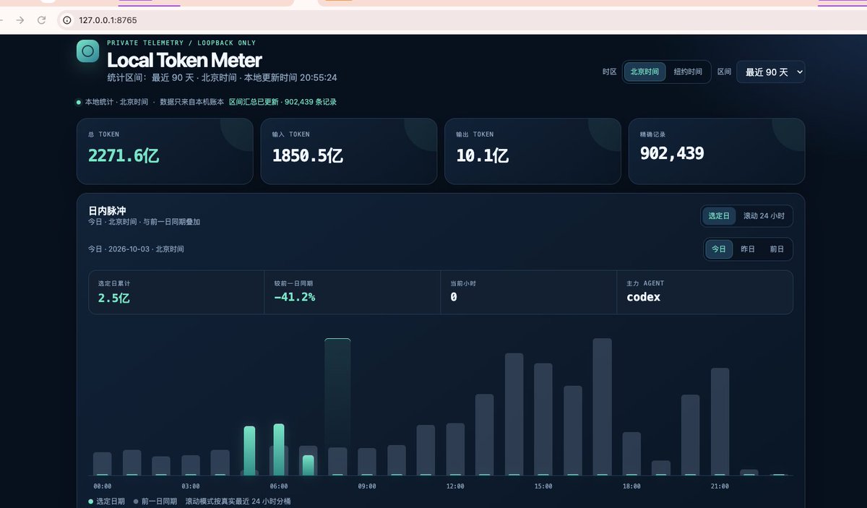This screenshot has height=508, width=867.
Task: Click the 选定日累计 value 2.5亿
Action: 114,298
